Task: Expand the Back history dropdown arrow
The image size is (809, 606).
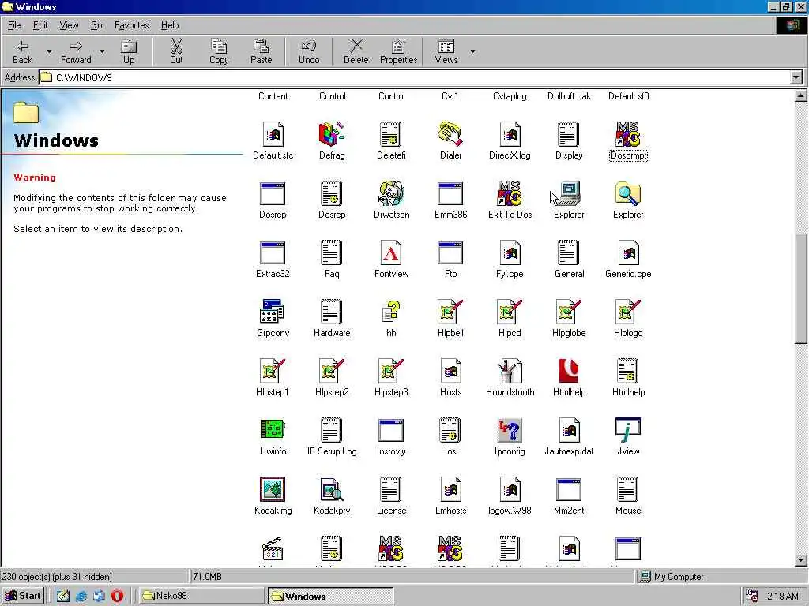Action: point(49,52)
